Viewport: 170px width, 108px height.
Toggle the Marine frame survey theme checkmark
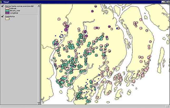point(2,6)
